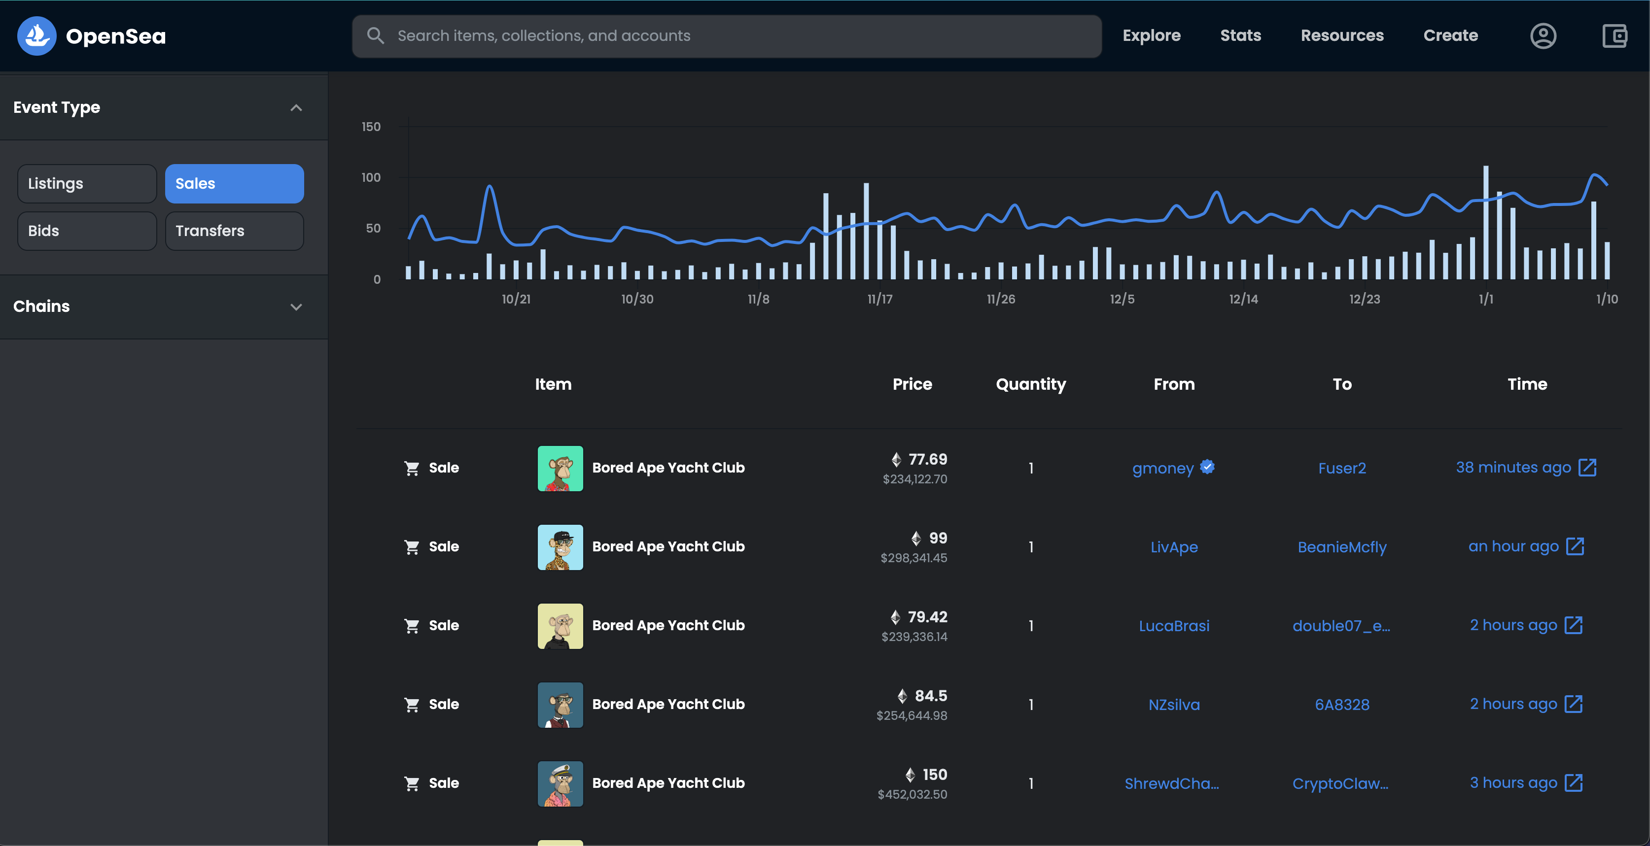
Task: Open the Explore menu
Action: tap(1151, 36)
